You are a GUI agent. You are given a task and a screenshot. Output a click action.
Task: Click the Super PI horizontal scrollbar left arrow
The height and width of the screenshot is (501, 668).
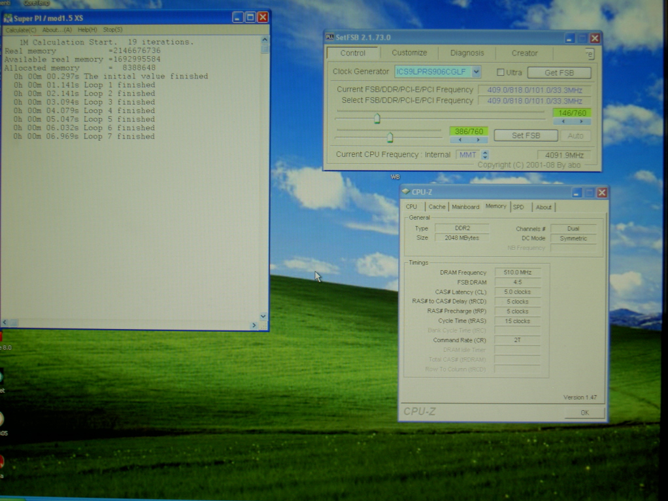pyautogui.click(x=5, y=322)
